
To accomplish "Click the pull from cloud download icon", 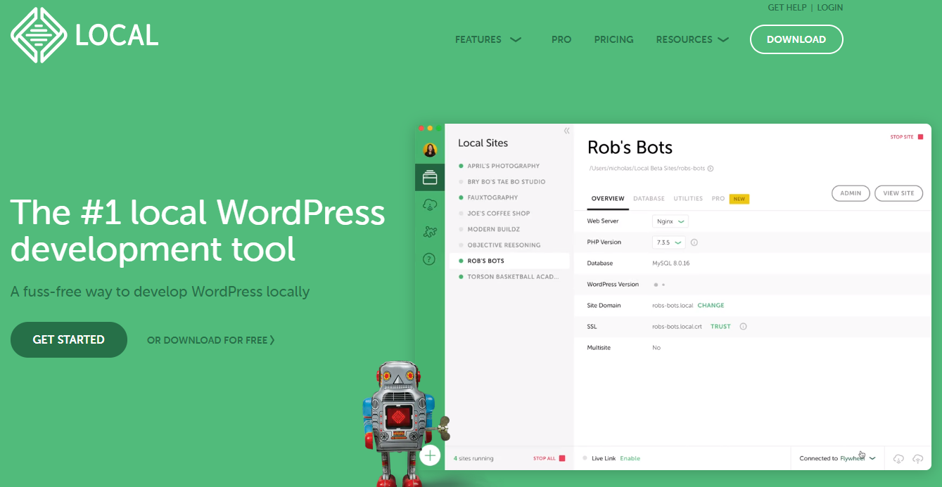I will [898, 458].
